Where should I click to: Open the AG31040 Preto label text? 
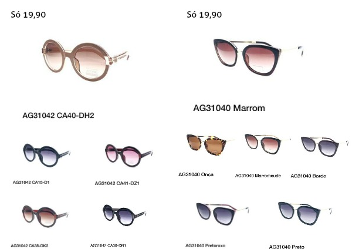click(286, 247)
